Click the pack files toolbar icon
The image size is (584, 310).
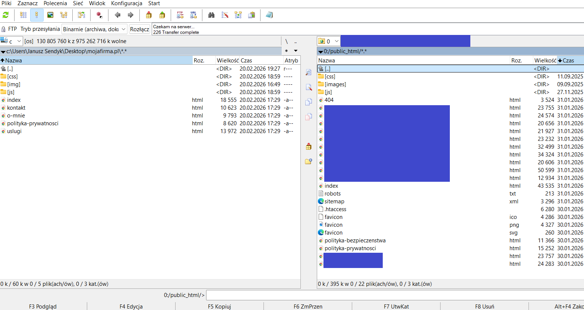[x=149, y=15]
